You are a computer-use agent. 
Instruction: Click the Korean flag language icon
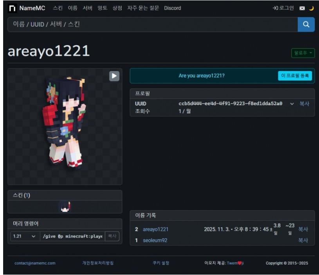[302, 8]
